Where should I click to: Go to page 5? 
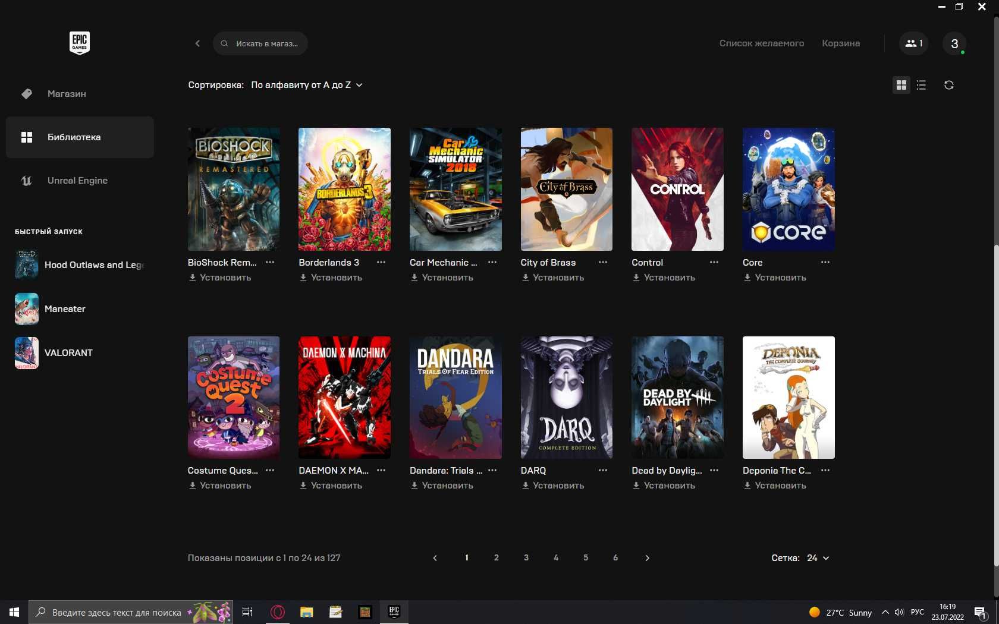[586, 558]
